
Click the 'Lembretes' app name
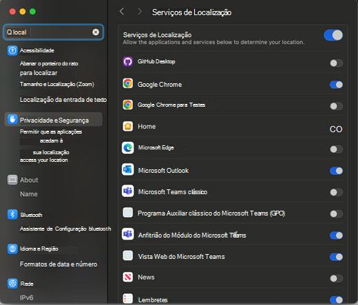click(x=153, y=300)
